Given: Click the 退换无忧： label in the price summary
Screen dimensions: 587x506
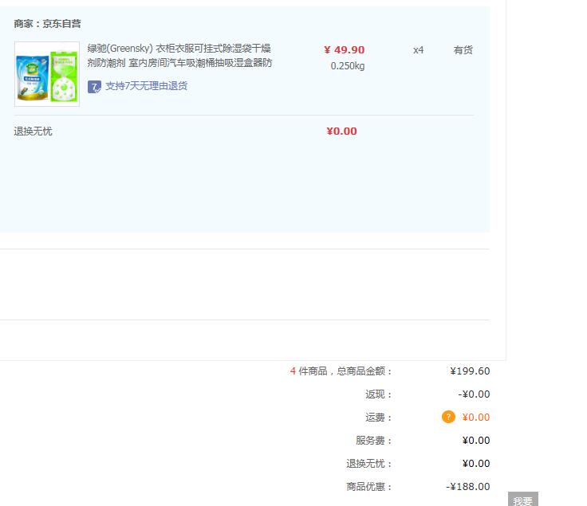Looking at the screenshot, I should [368, 464].
